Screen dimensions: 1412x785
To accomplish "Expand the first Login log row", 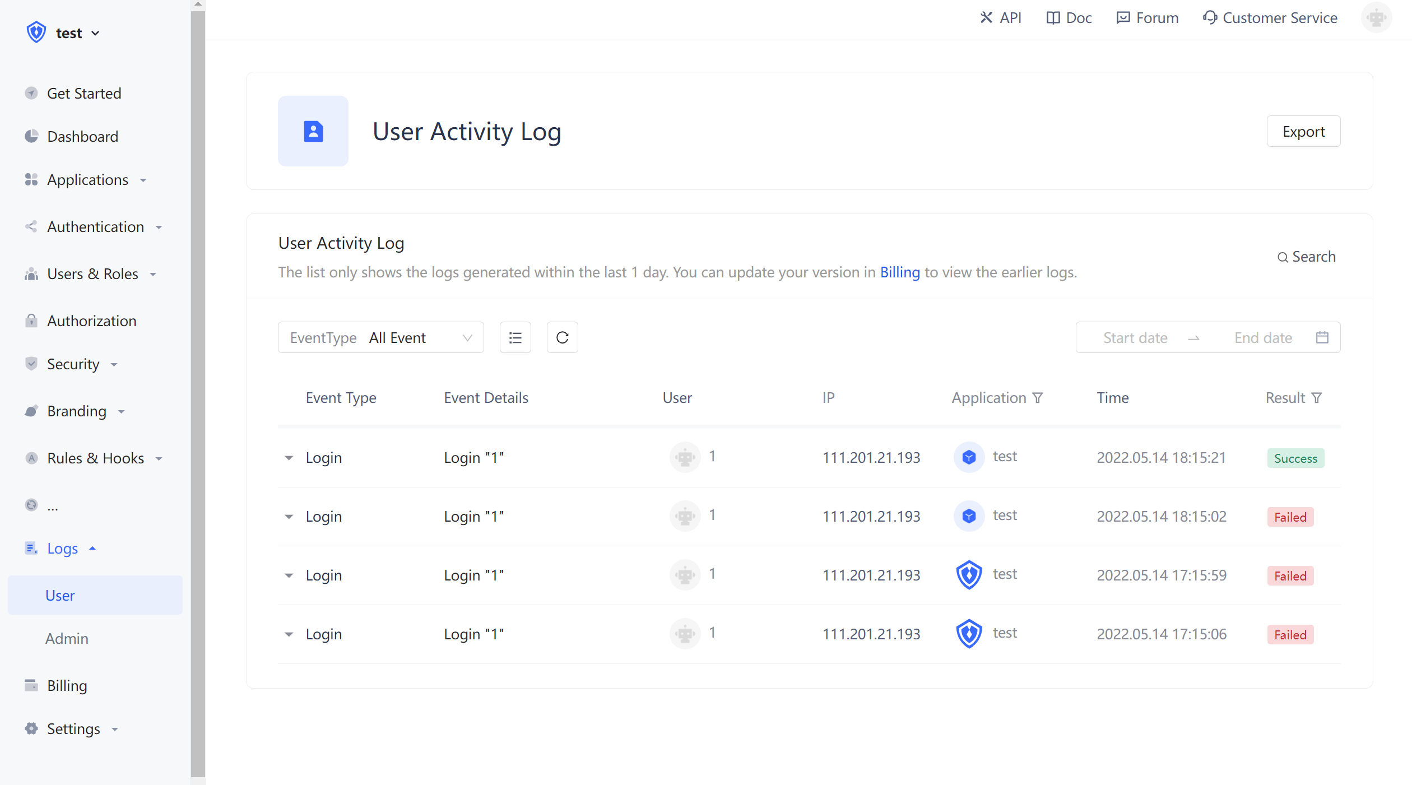I will [289, 458].
